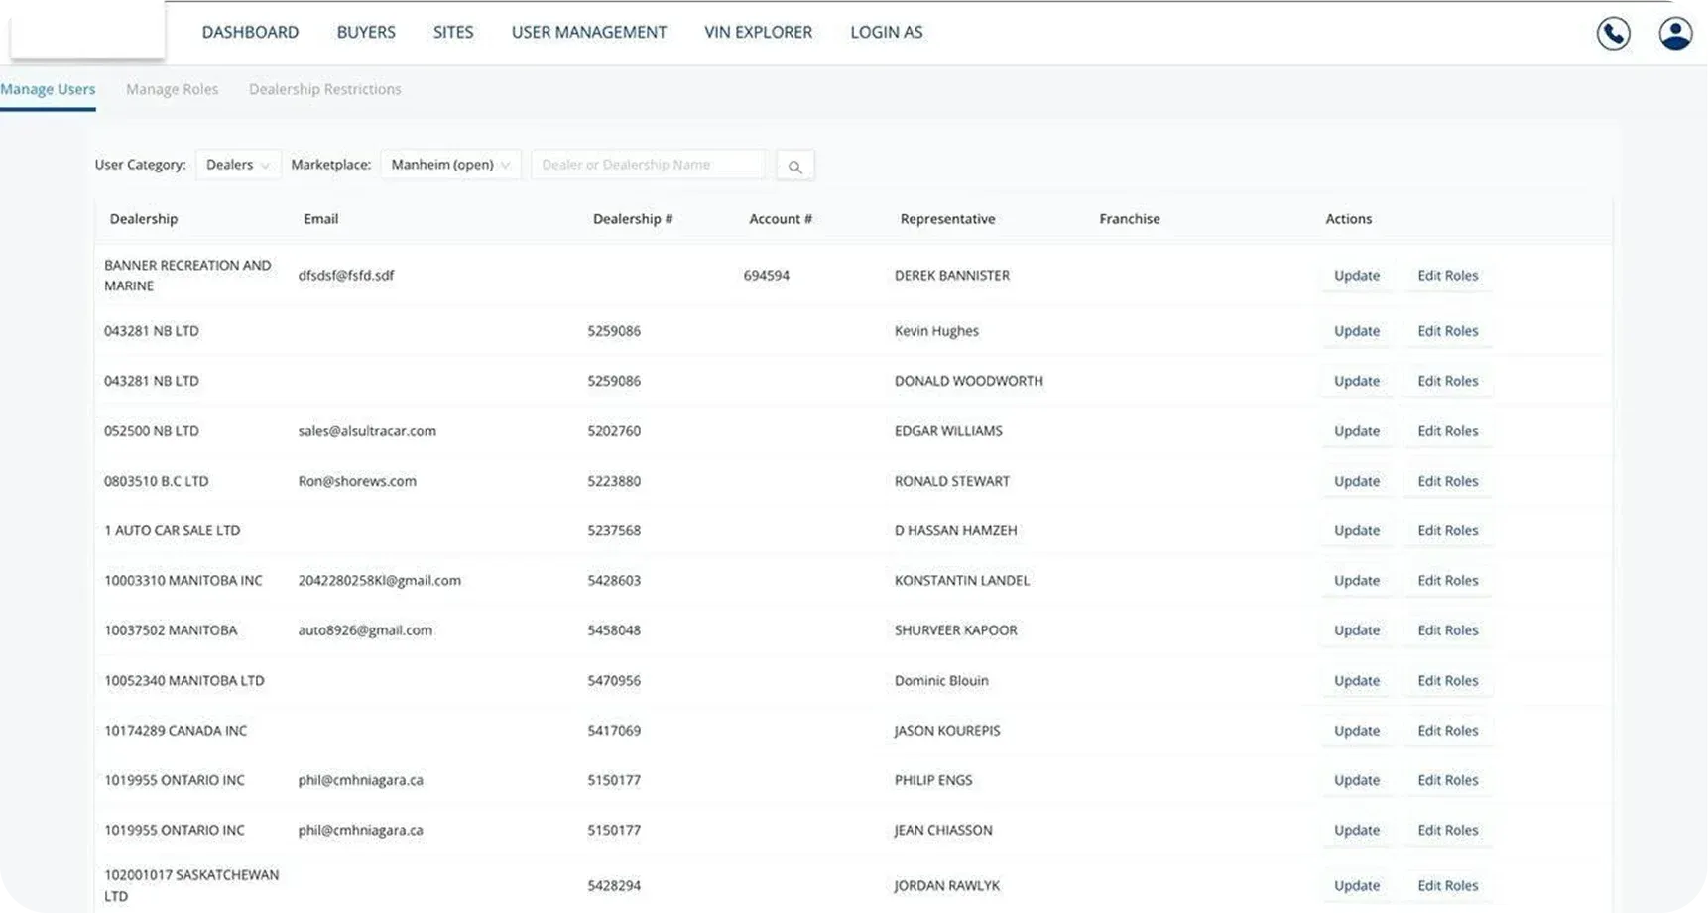Select VIN Explorer in navigation
Image resolution: width=1708 pixels, height=913 pixels.
click(758, 32)
